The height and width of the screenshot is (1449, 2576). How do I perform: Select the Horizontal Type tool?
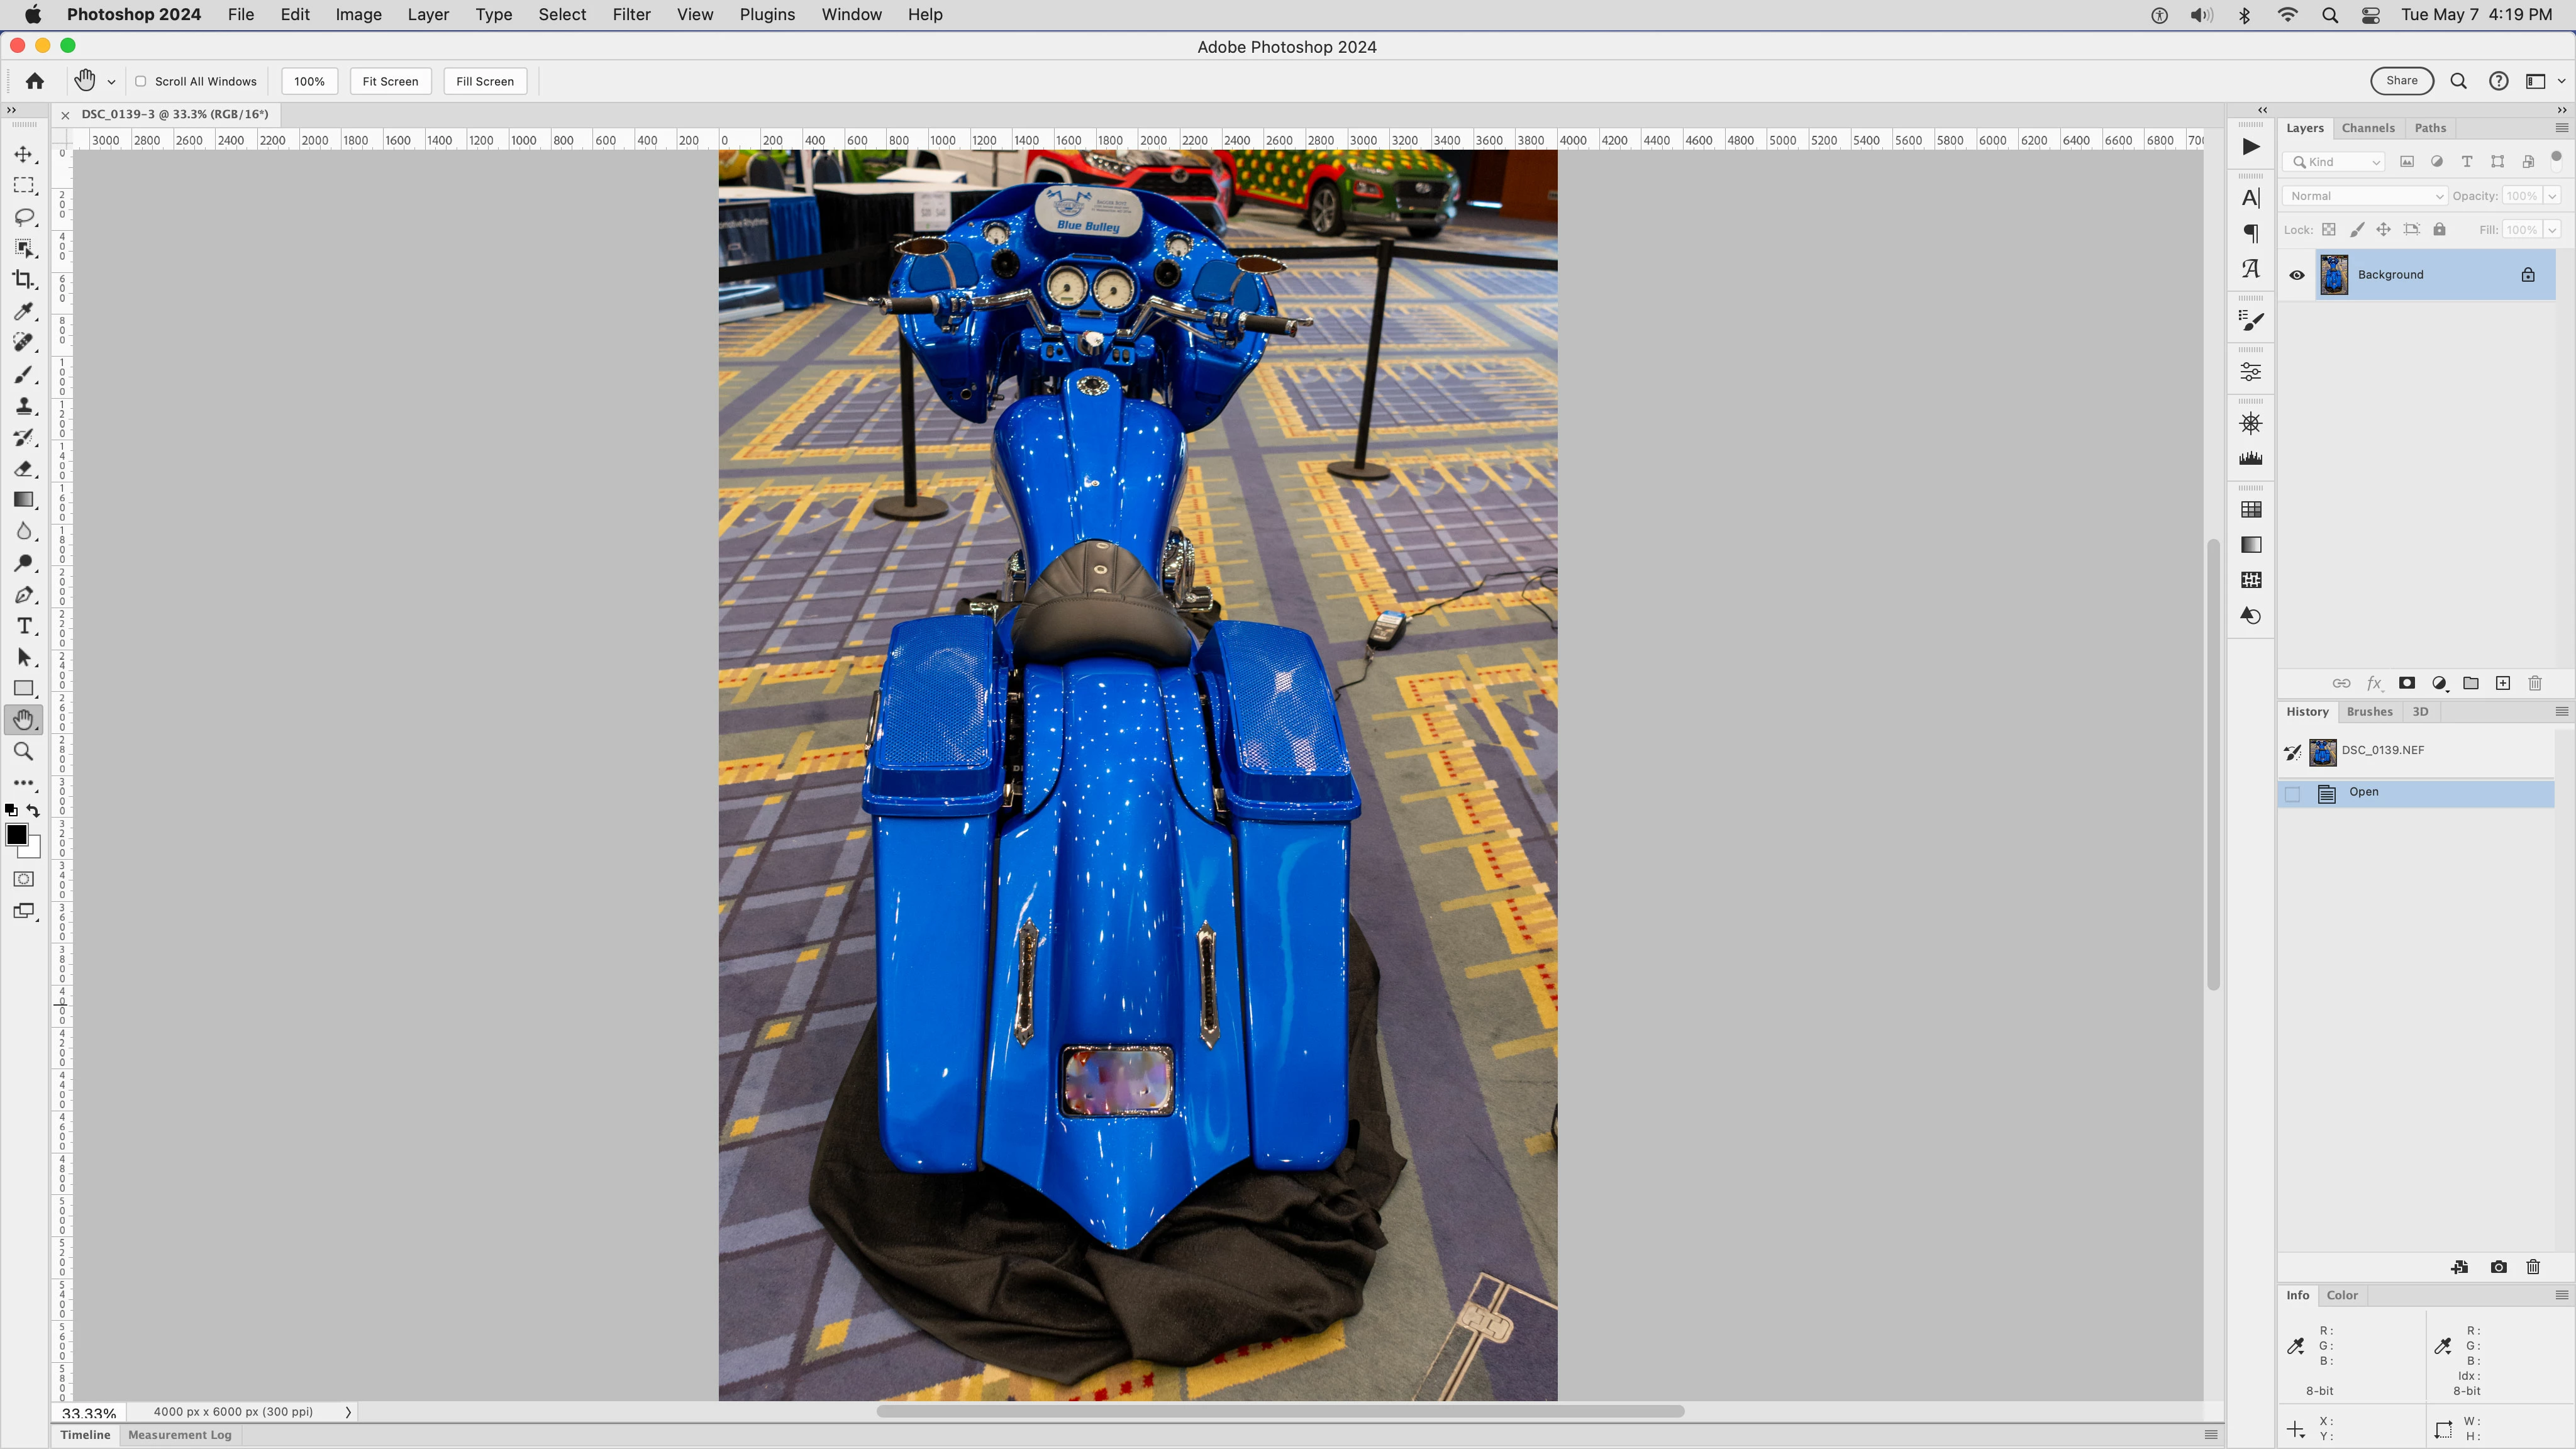(23, 626)
